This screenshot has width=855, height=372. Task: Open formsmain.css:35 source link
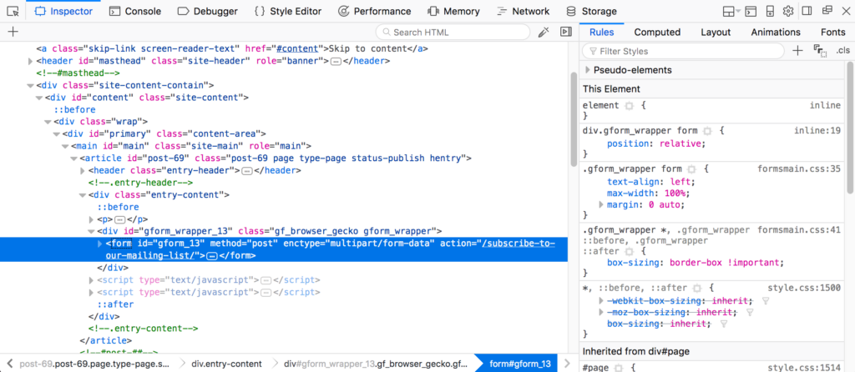coord(799,168)
